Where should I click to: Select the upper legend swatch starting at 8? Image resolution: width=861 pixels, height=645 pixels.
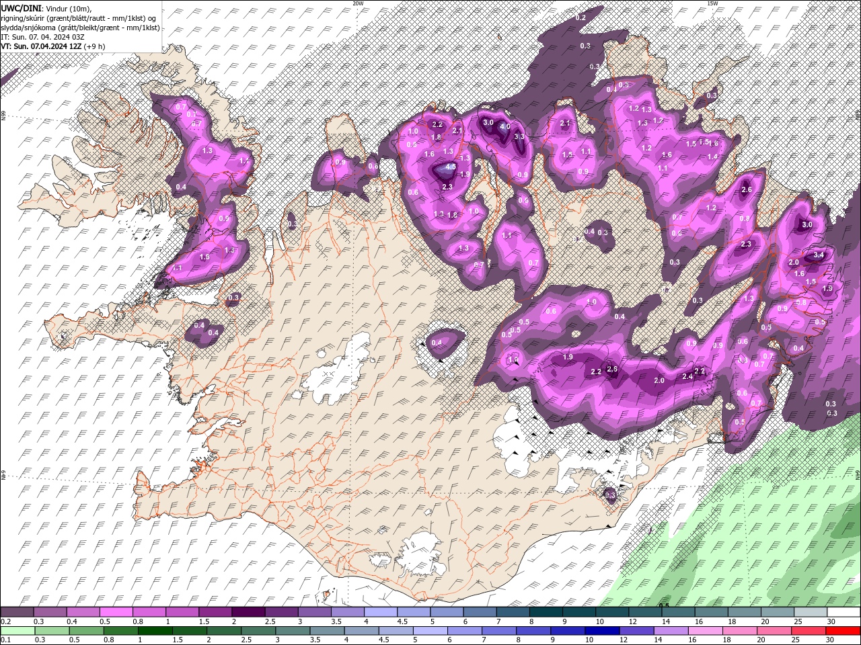click(546, 612)
